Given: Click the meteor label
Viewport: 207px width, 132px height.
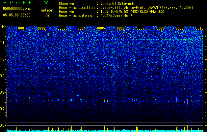Looking at the screenshot, I should click(x=47, y=10).
